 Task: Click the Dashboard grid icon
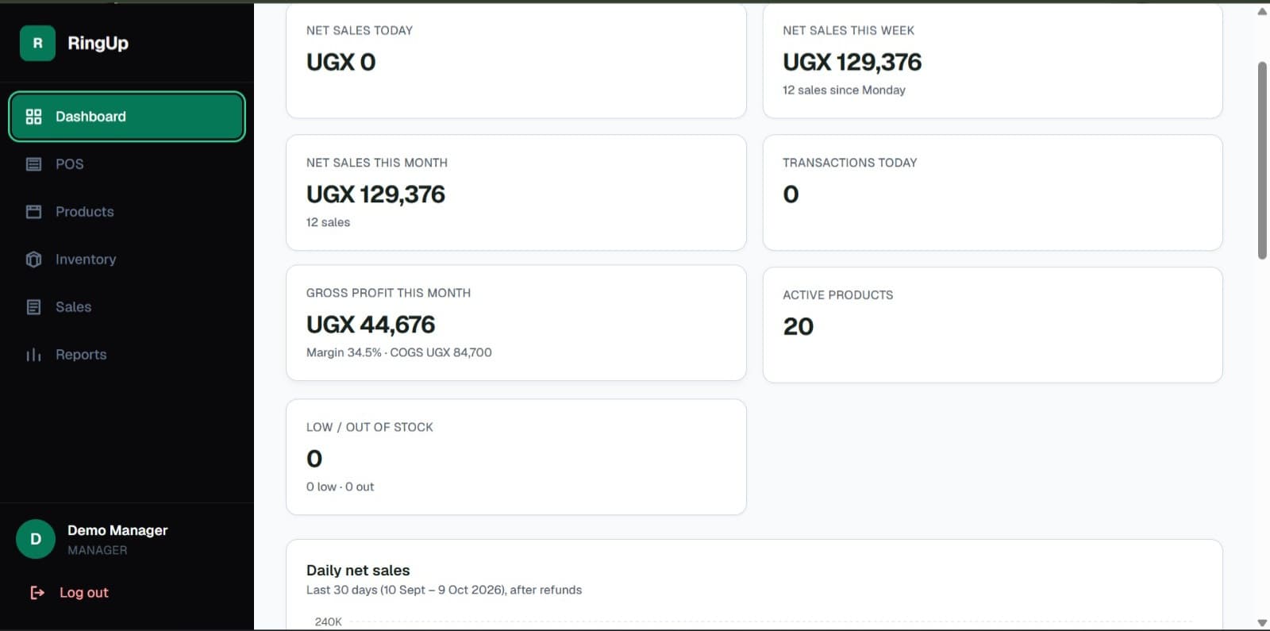[33, 117]
